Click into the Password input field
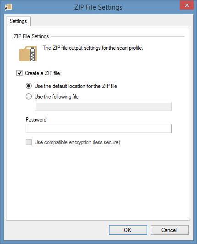Screen dimensions: 197x244 [98, 128]
